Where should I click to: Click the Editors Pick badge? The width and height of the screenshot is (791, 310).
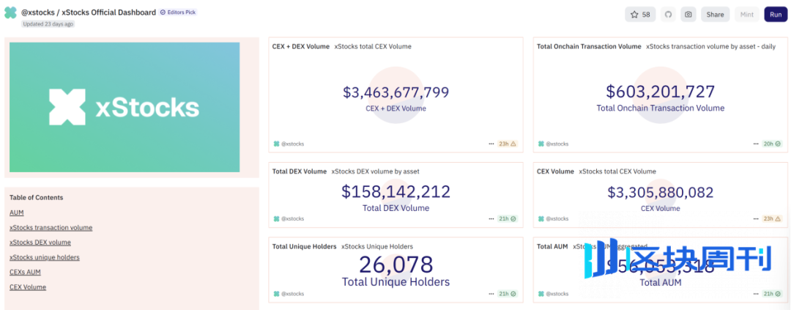click(x=178, y=12)
